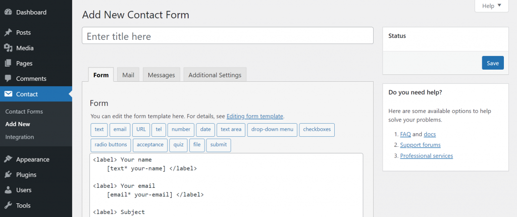
Task: Save the contact form
Action: coord(493,63)
